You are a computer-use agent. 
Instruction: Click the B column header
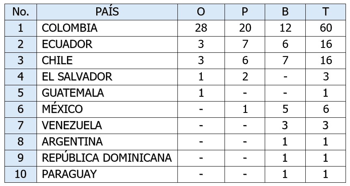click(x=285, y=12)
